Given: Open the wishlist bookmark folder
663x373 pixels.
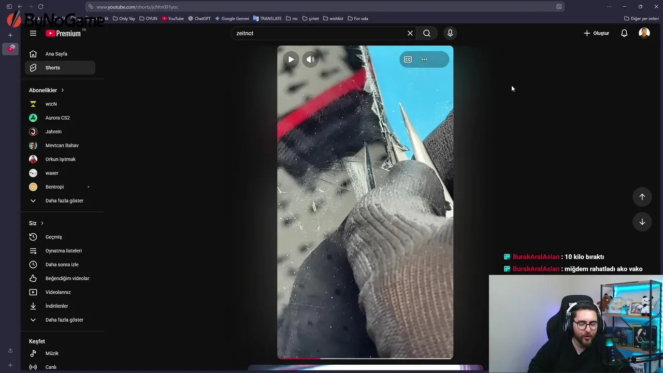Looking at the screenshot, I should click(x=333, y=19).
